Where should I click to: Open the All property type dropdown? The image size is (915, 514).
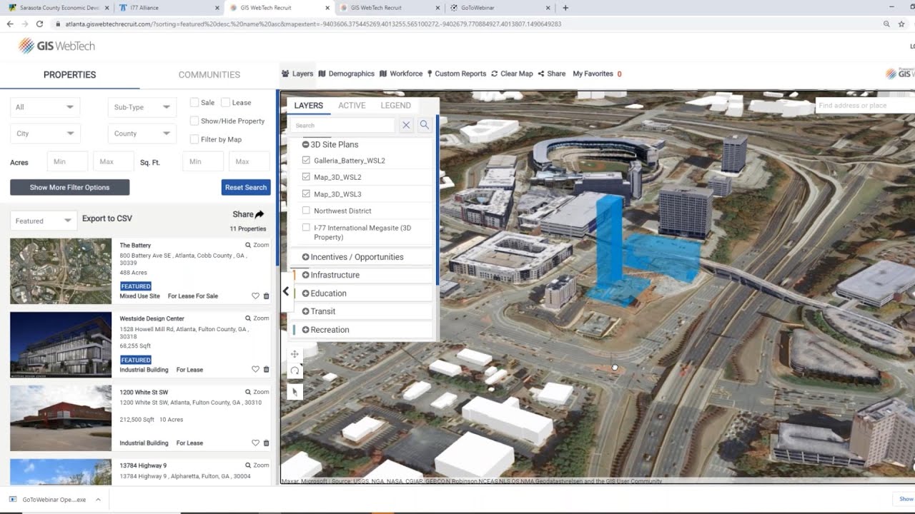[x=44, y=107]
